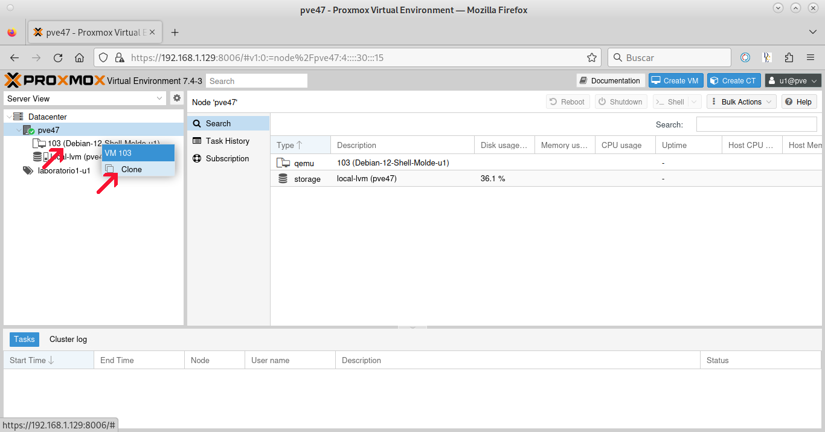Click the Create CT button
825x432 pixels.
pos(733,80)
